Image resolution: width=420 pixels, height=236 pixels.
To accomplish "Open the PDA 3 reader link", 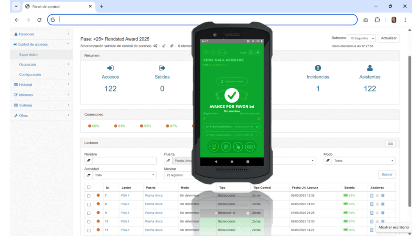I will (125, 213).
